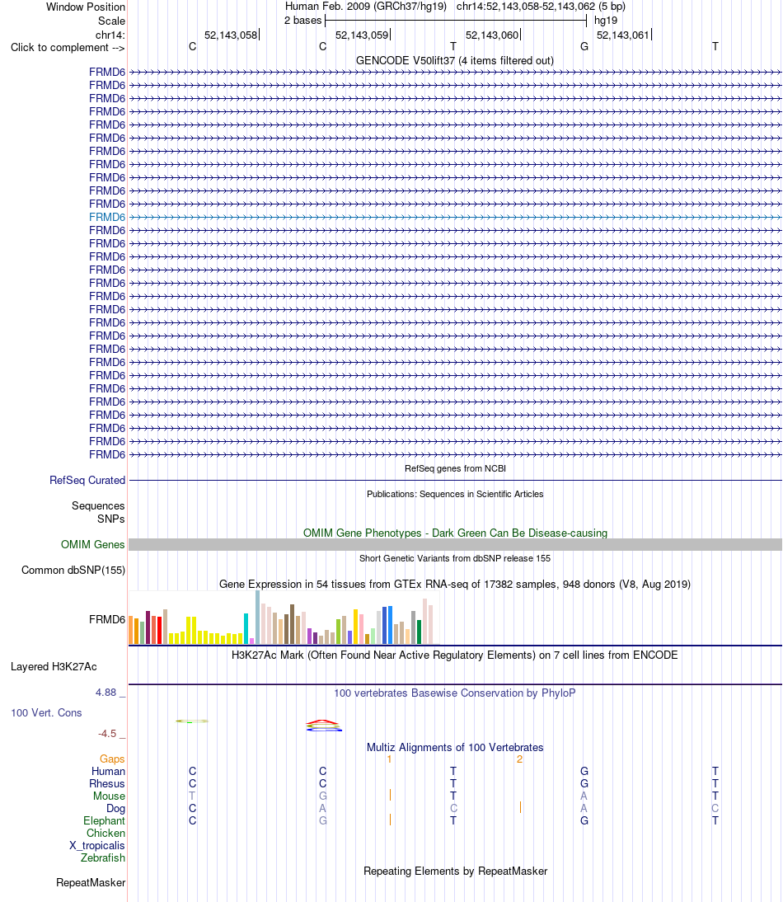
Task: Open 100 vertebrates Basewise Conservation by PhyloP title
Action: [x=455, y=693]
